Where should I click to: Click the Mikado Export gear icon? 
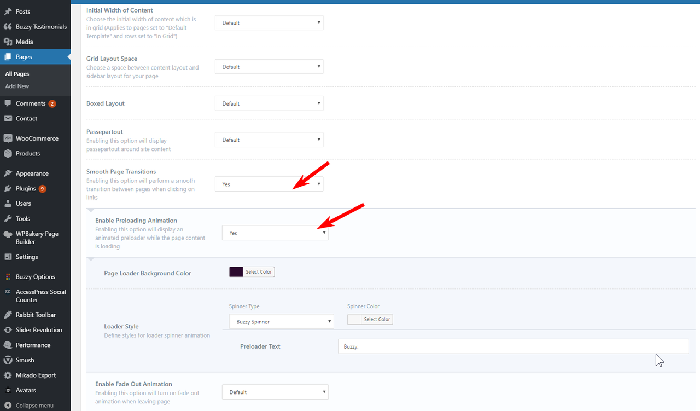(x=8, y=375)
